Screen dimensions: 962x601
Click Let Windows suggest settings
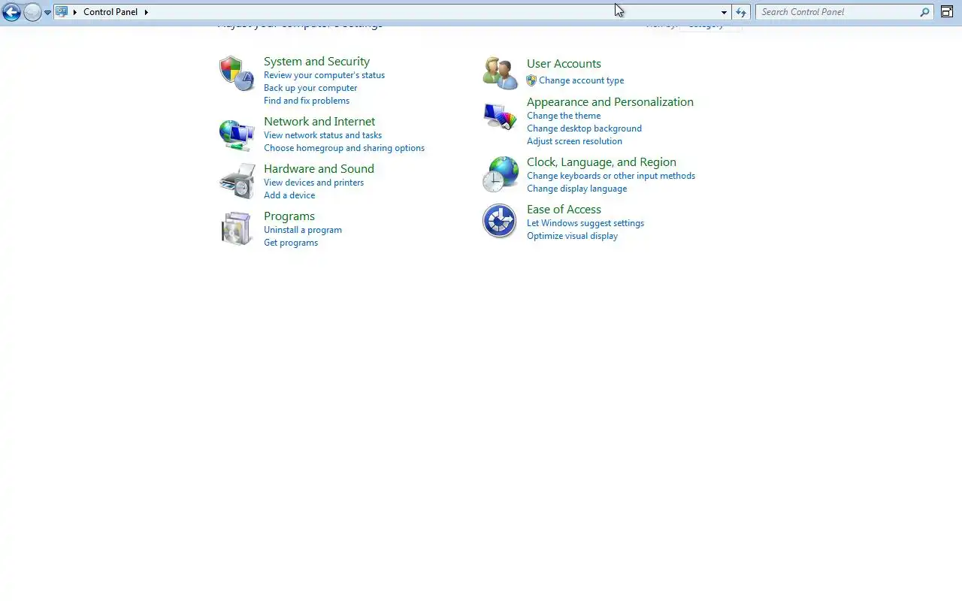coord(585,223)
